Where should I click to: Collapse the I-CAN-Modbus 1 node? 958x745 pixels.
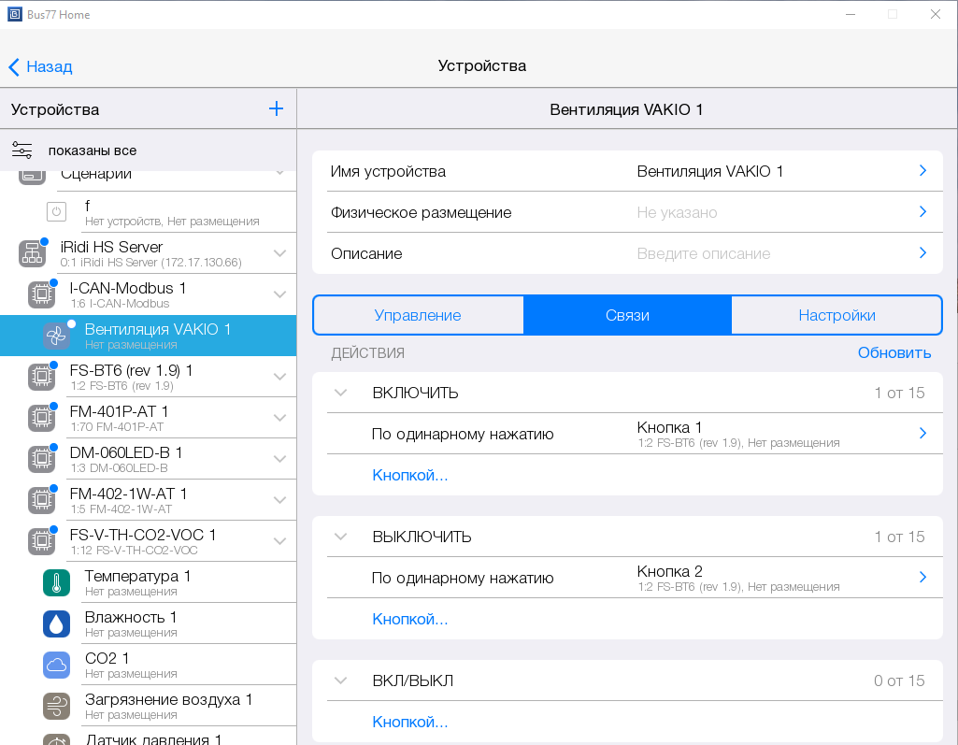(279, 294)
